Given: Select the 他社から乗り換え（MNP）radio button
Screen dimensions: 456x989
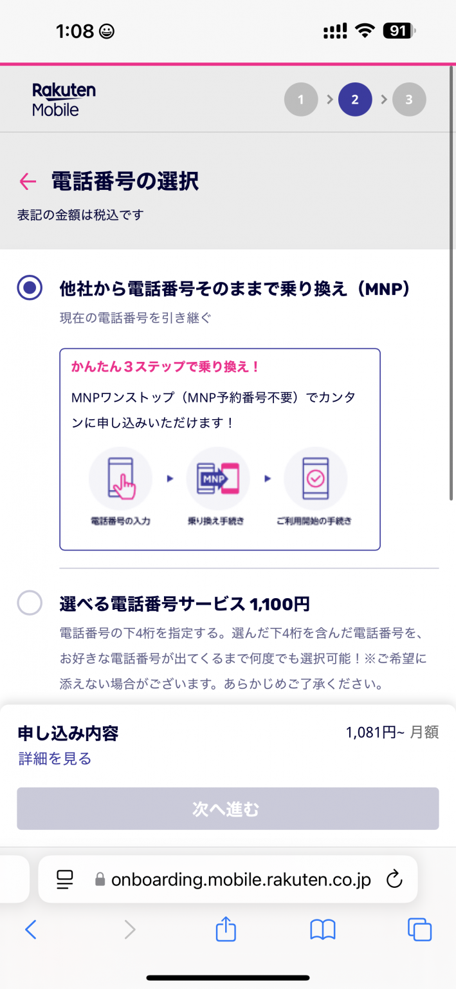Looking at the screenshot, I should pyautogui.click(x=30, y=288).
